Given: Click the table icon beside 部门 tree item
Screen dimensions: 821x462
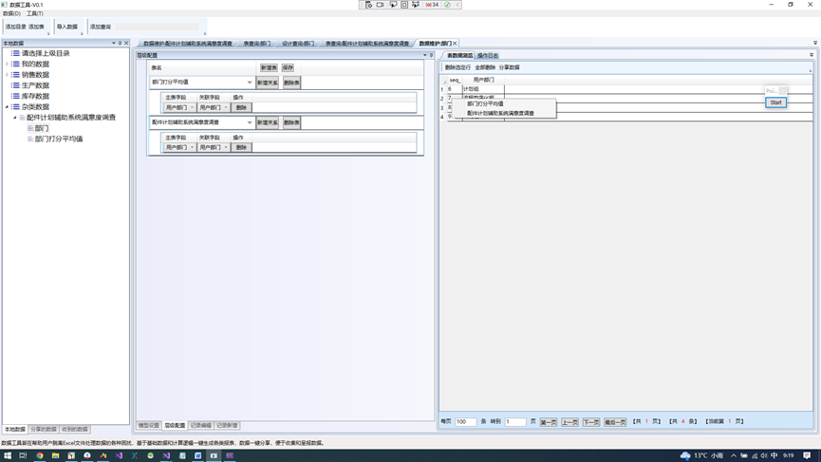Looking at the screenshot, I should point(30,128).
